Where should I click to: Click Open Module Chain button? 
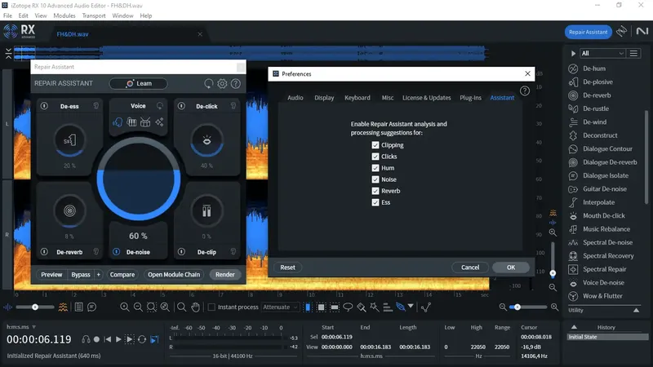click(x=174, y=275)
